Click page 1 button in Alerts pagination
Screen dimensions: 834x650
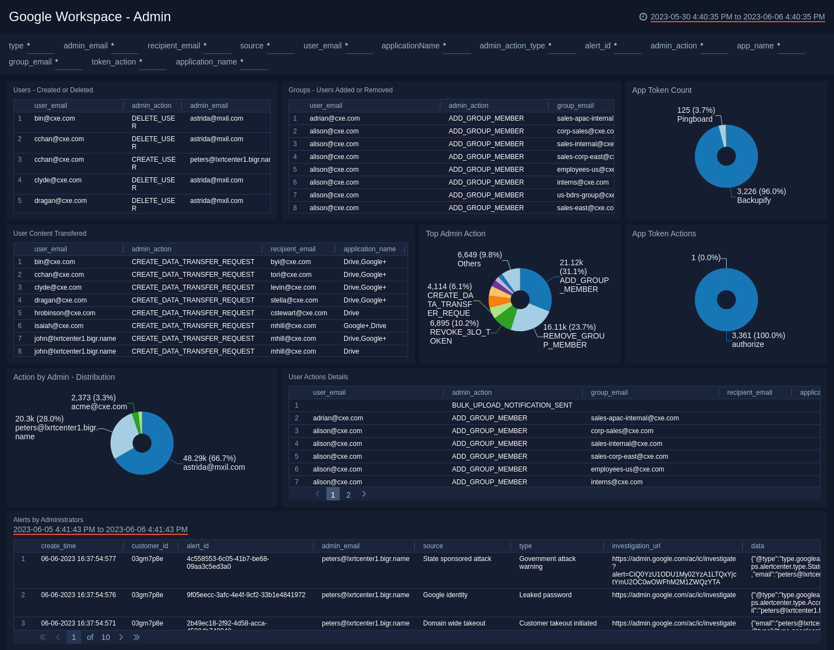(74, 637)
